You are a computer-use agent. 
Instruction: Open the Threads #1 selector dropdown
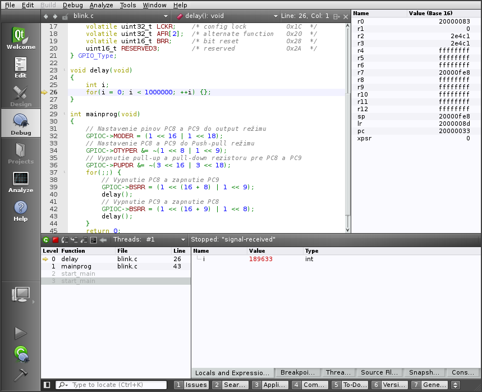pyautogui.click(x=149, y=239)
